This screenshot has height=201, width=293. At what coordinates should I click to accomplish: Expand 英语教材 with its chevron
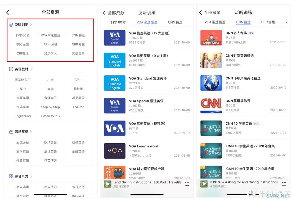31,69
